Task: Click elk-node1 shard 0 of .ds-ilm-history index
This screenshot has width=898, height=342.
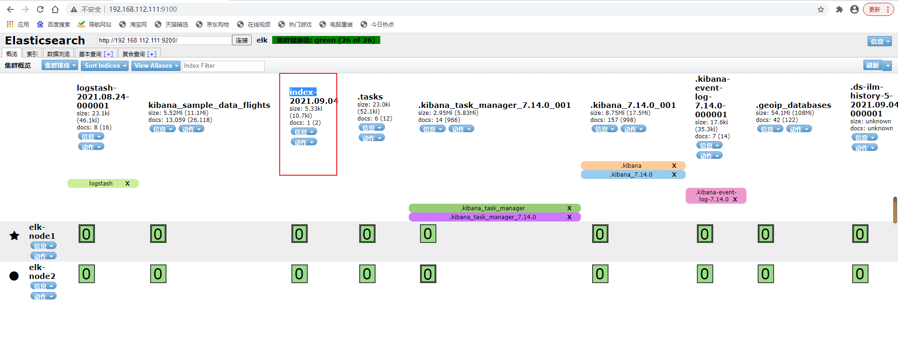Action: pos(860,234)
